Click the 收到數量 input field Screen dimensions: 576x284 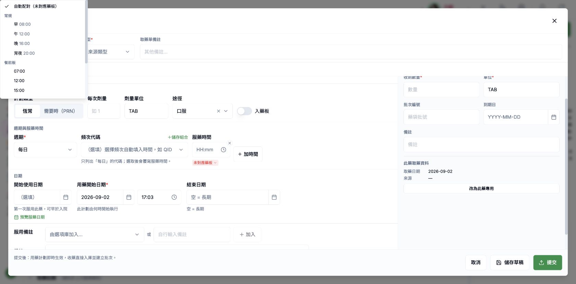(x=441, y=90)
